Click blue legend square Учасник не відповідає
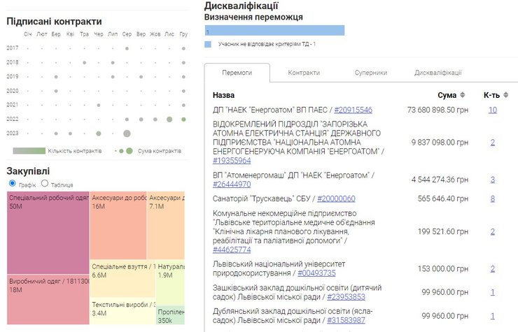The width and height of the screenshot is (518, 332). click(208, 44)
